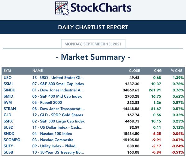Open US Dollar Index - Cash link
The width and height of the screenshot is (186, 157).
click(57, 127)
